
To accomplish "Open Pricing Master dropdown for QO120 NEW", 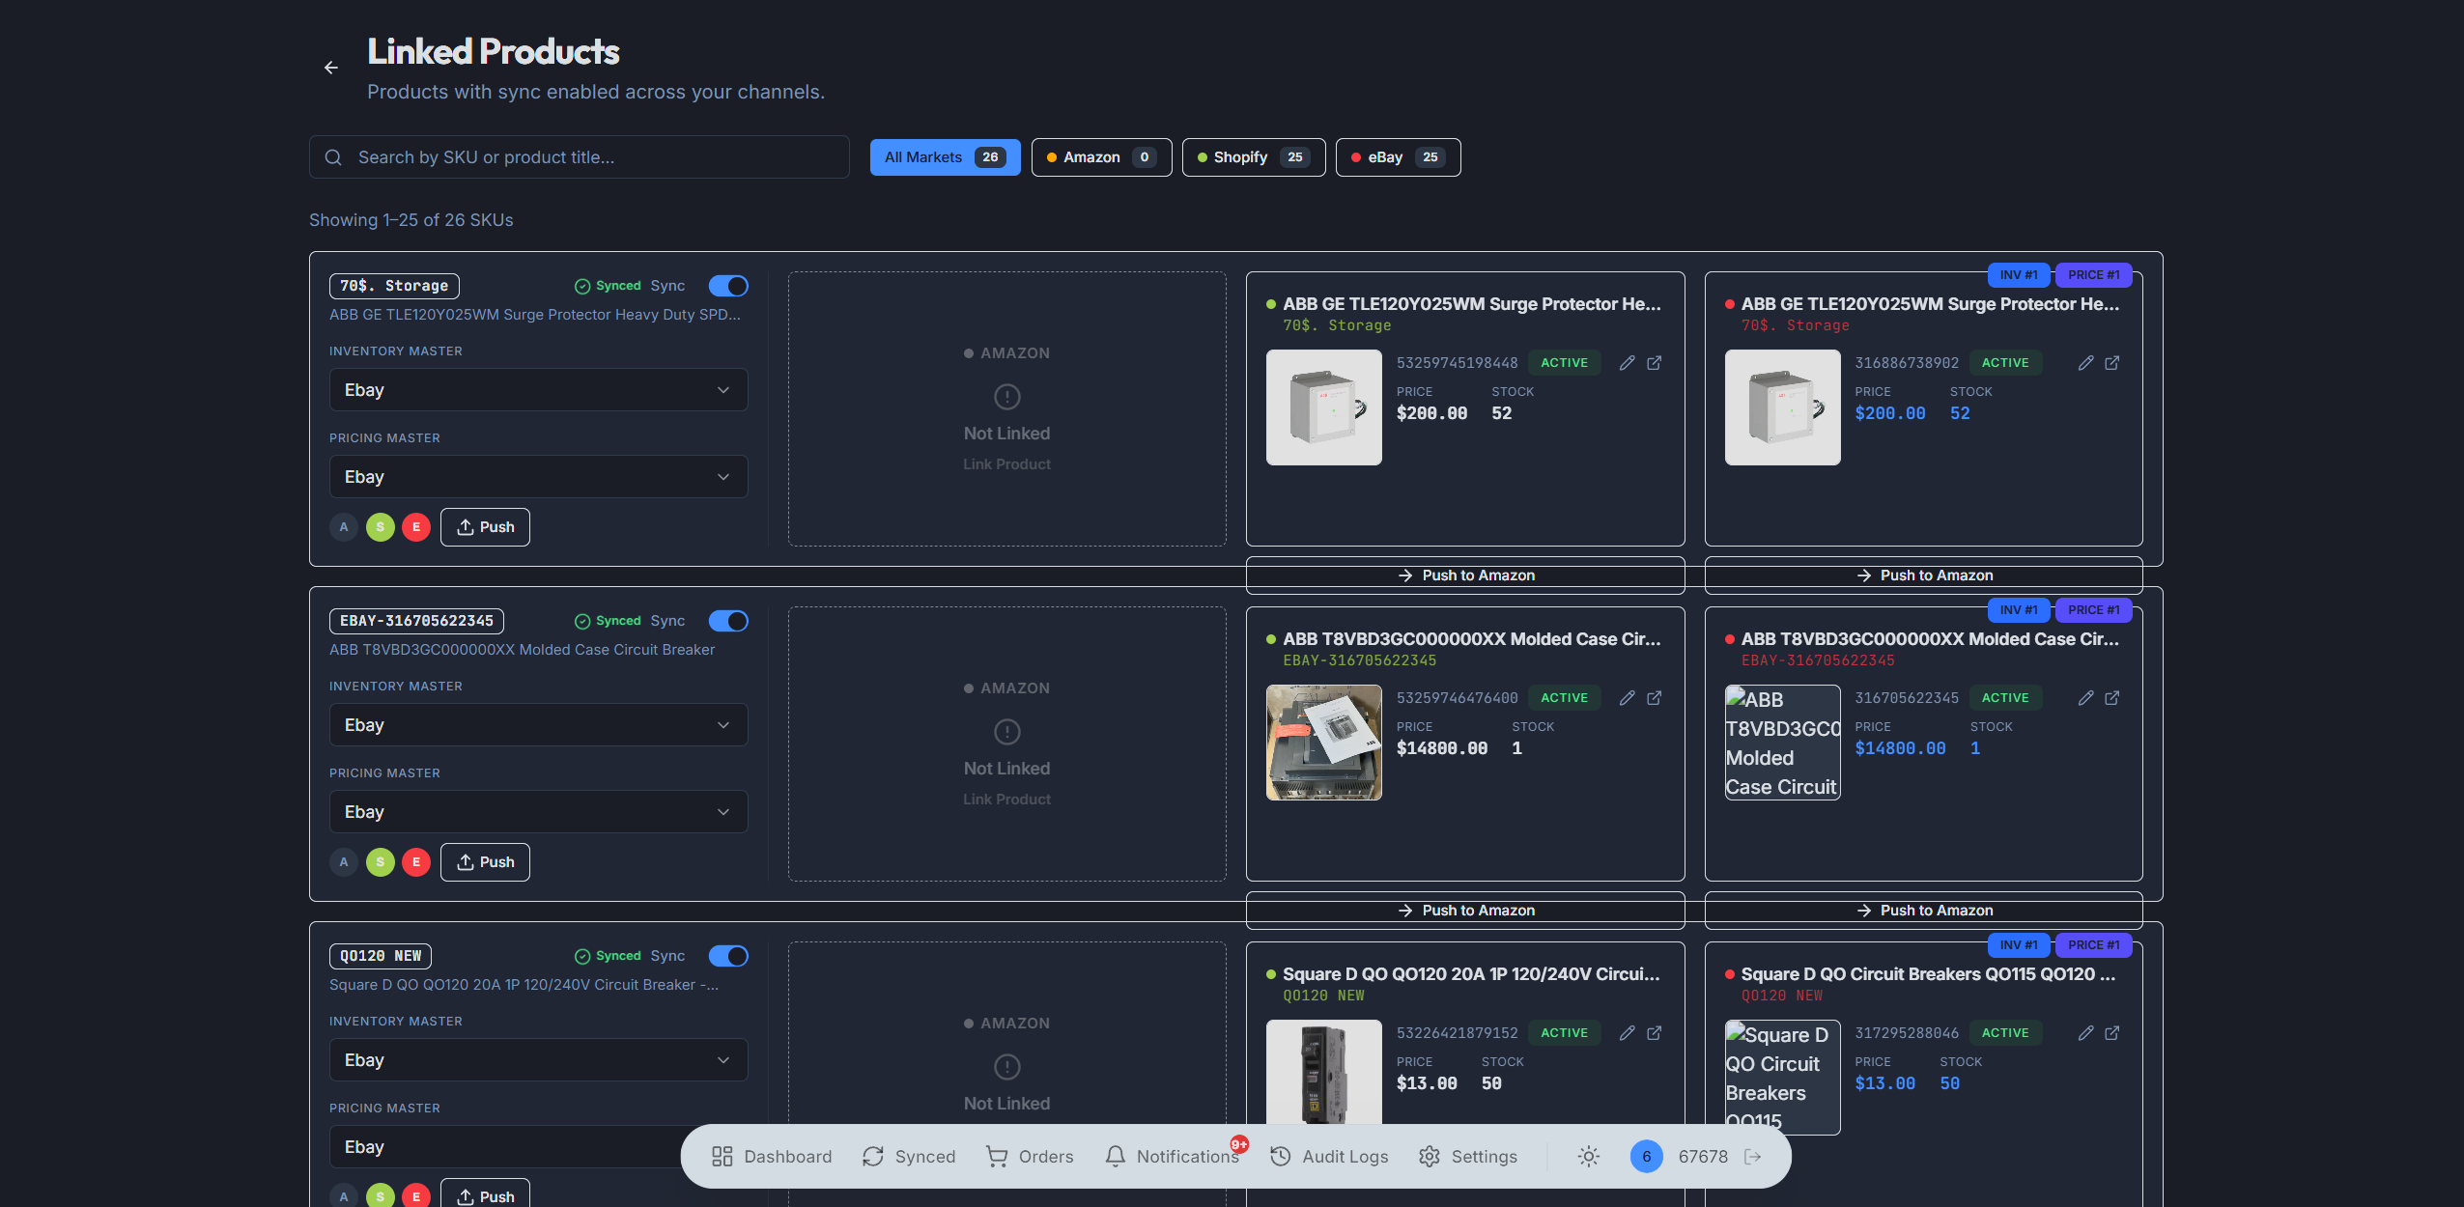I will pos(539,1147).
